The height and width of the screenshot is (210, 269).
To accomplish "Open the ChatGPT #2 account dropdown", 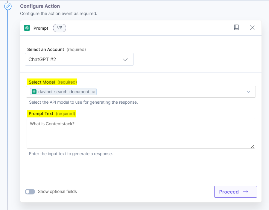I will click(x=79, y=59).
